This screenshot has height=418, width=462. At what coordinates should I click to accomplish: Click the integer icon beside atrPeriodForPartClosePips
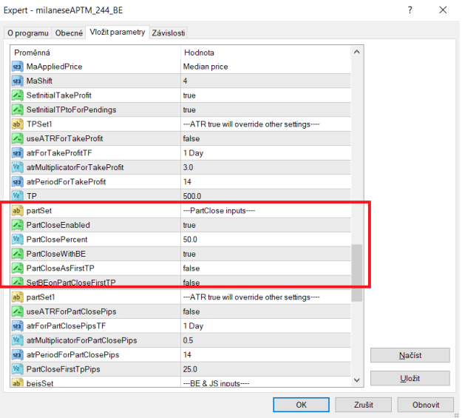(x=17, y=355)
